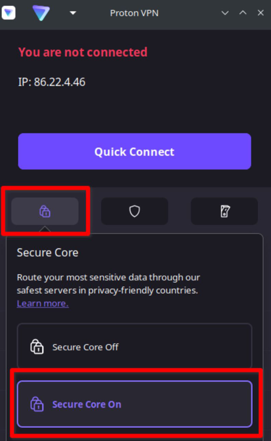Click the shield icon in the middle feature button
This screenshot has height=441, width=271.
click(135, 211)
